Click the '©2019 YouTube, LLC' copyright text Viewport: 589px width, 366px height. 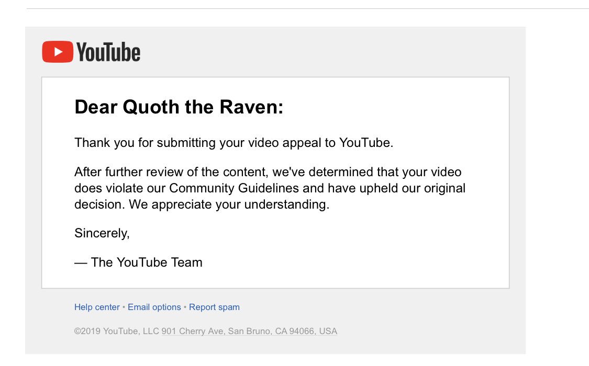[117, 331]
